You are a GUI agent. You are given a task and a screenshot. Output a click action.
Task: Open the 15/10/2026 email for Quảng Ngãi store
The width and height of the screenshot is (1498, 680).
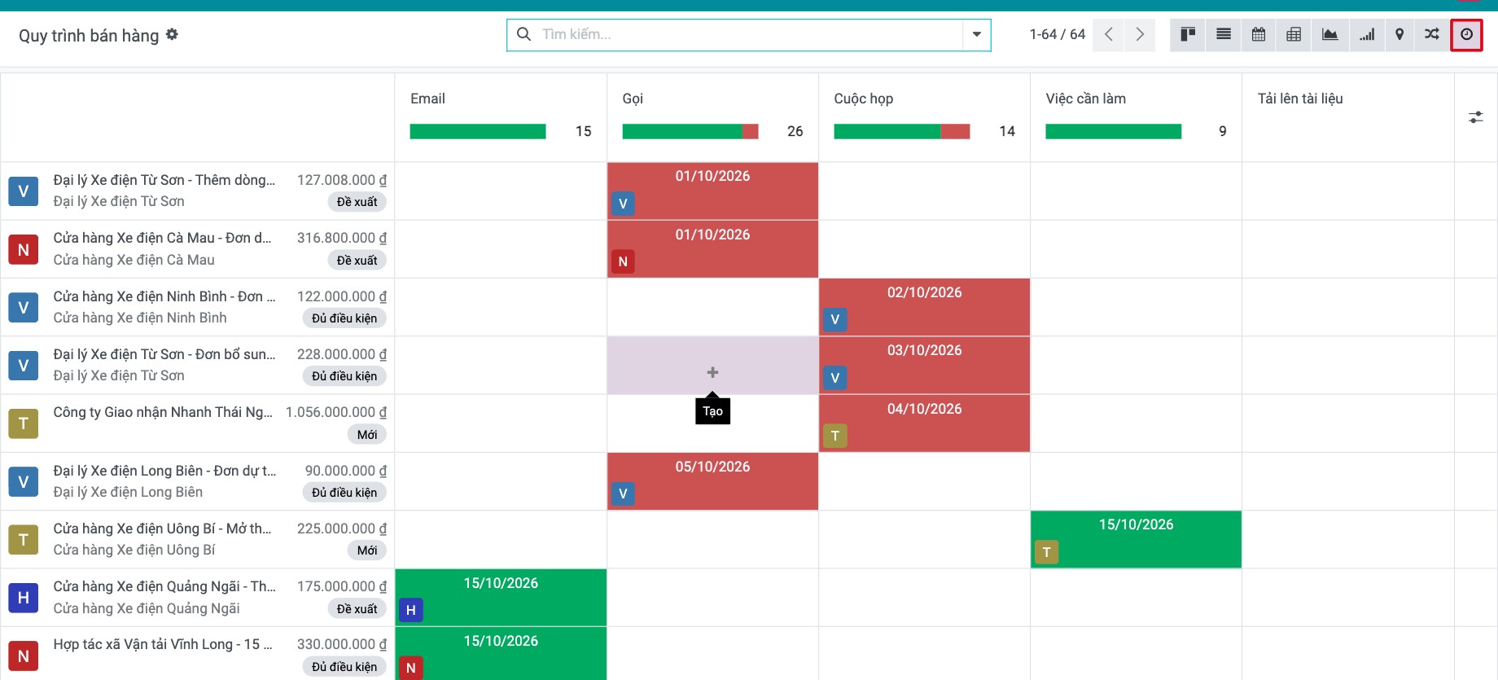point(501,598)
